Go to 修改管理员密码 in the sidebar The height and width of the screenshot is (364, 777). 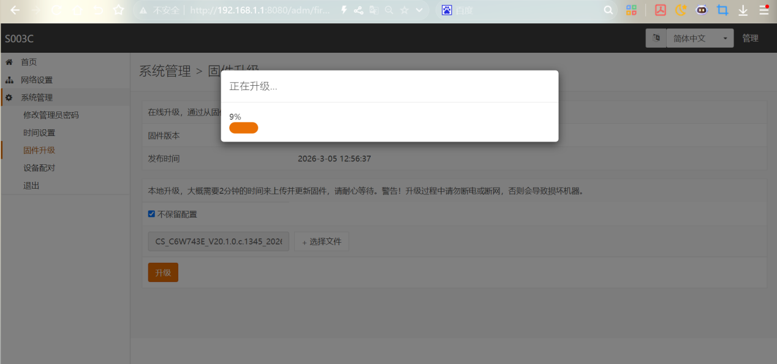pyautogui.click(x=51, y=115)
